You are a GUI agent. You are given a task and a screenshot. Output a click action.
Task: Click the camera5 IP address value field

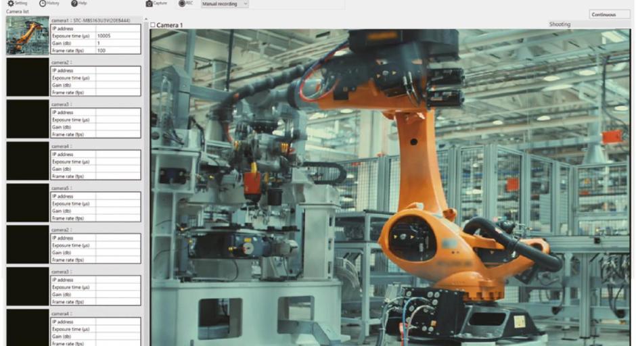118,196
